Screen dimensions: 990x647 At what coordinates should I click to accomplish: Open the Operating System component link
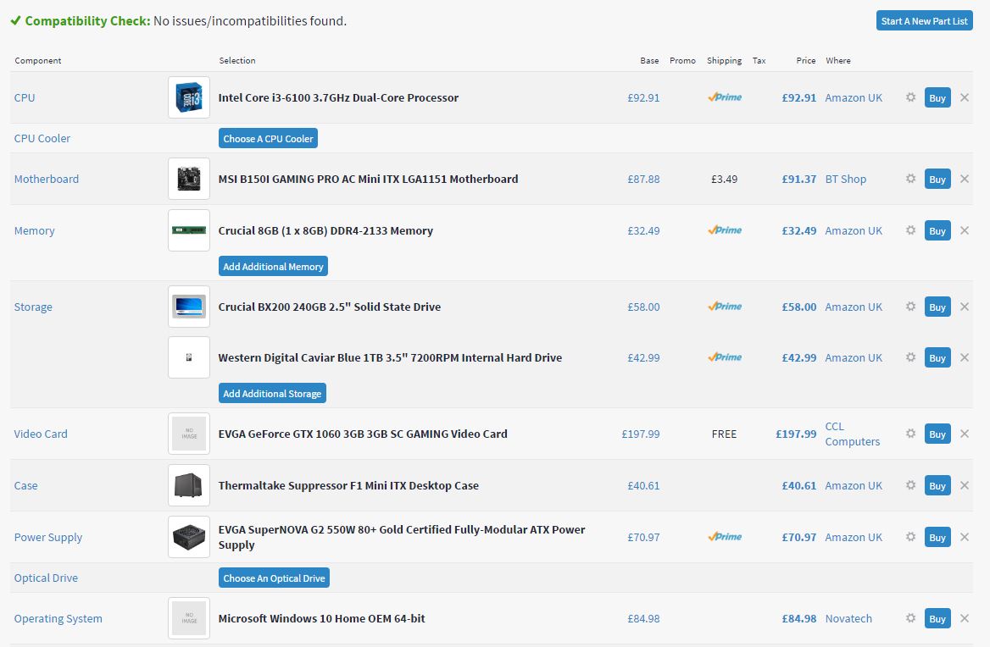point(58,618)
